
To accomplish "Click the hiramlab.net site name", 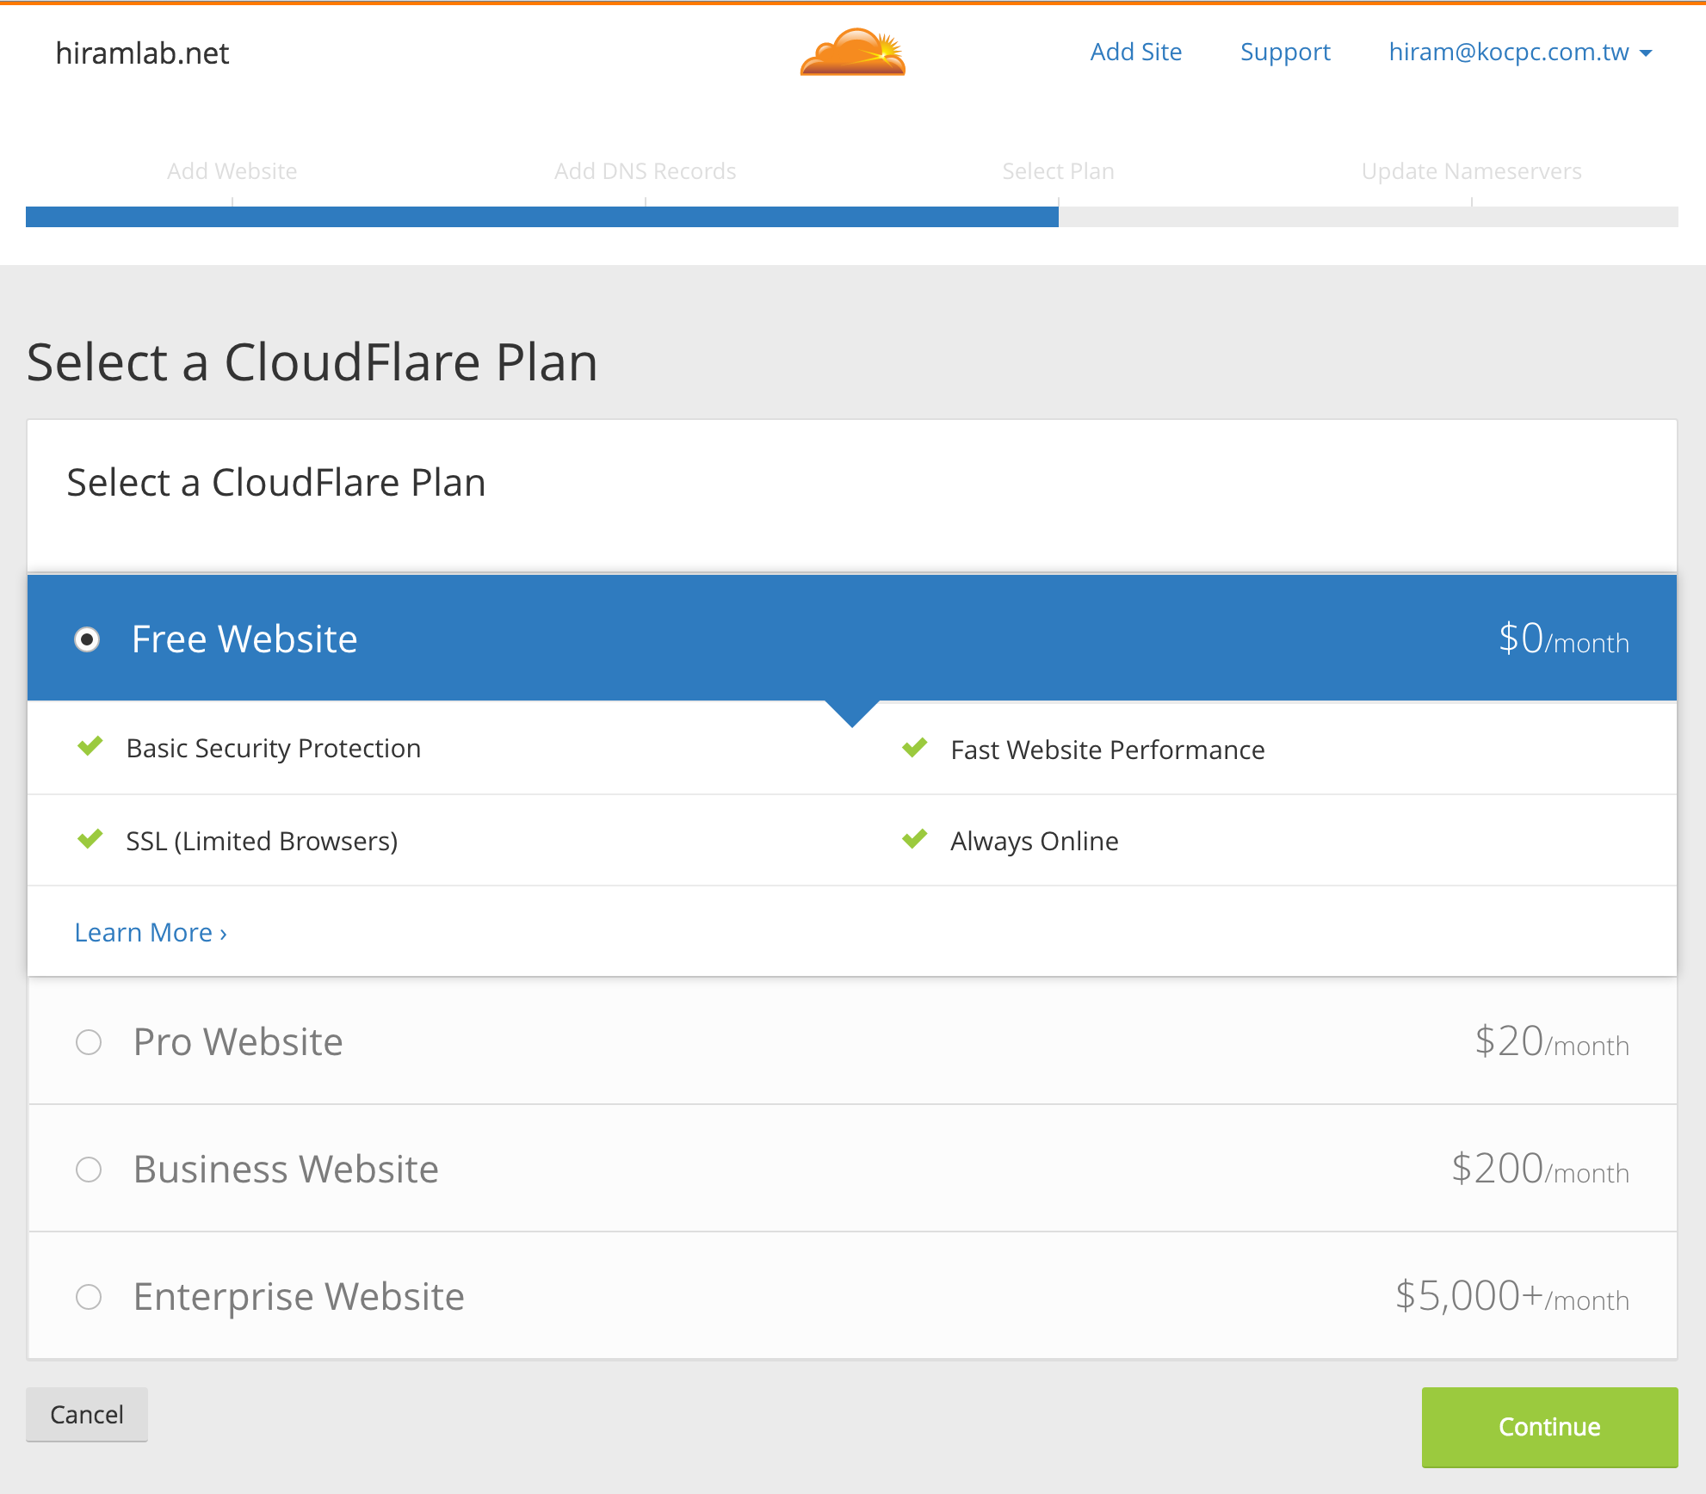I will pyautogui.click(x=142, y=53).
